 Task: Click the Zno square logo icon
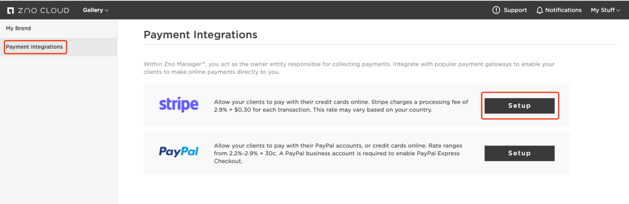[11, 10]
